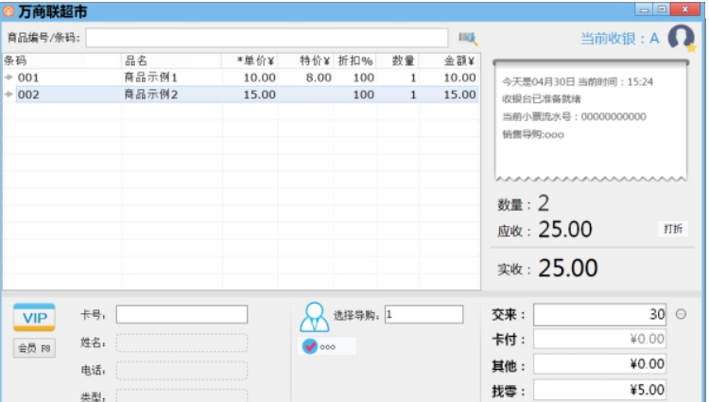
Task: Click the shopping guide person icon
Action: [x=314, y=317]
